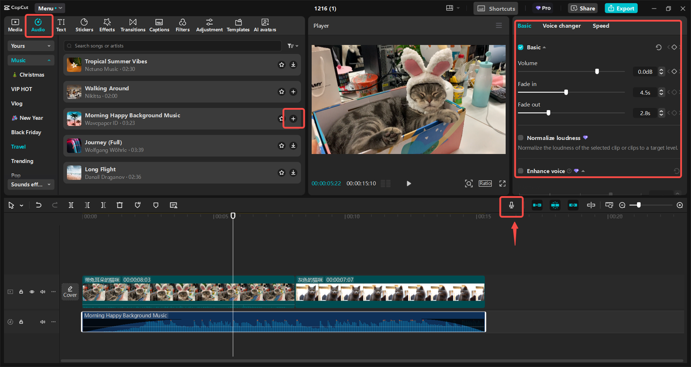Switch to the Voice changer tab
This screenshot has width=691, height=367.
(x=561, y=26)
